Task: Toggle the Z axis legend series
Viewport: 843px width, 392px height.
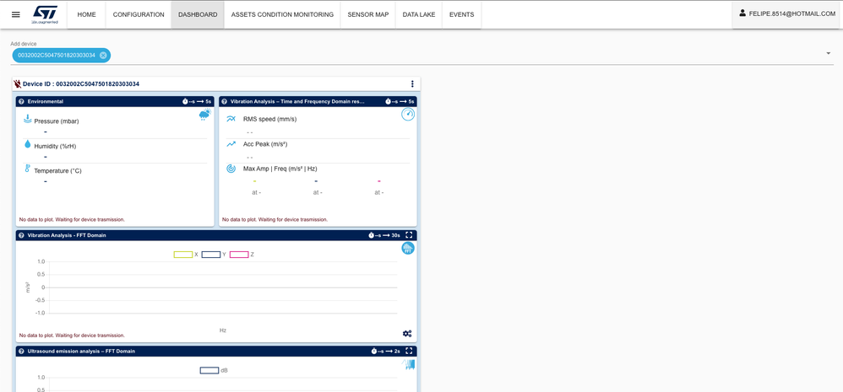Action: coord(242,255)
